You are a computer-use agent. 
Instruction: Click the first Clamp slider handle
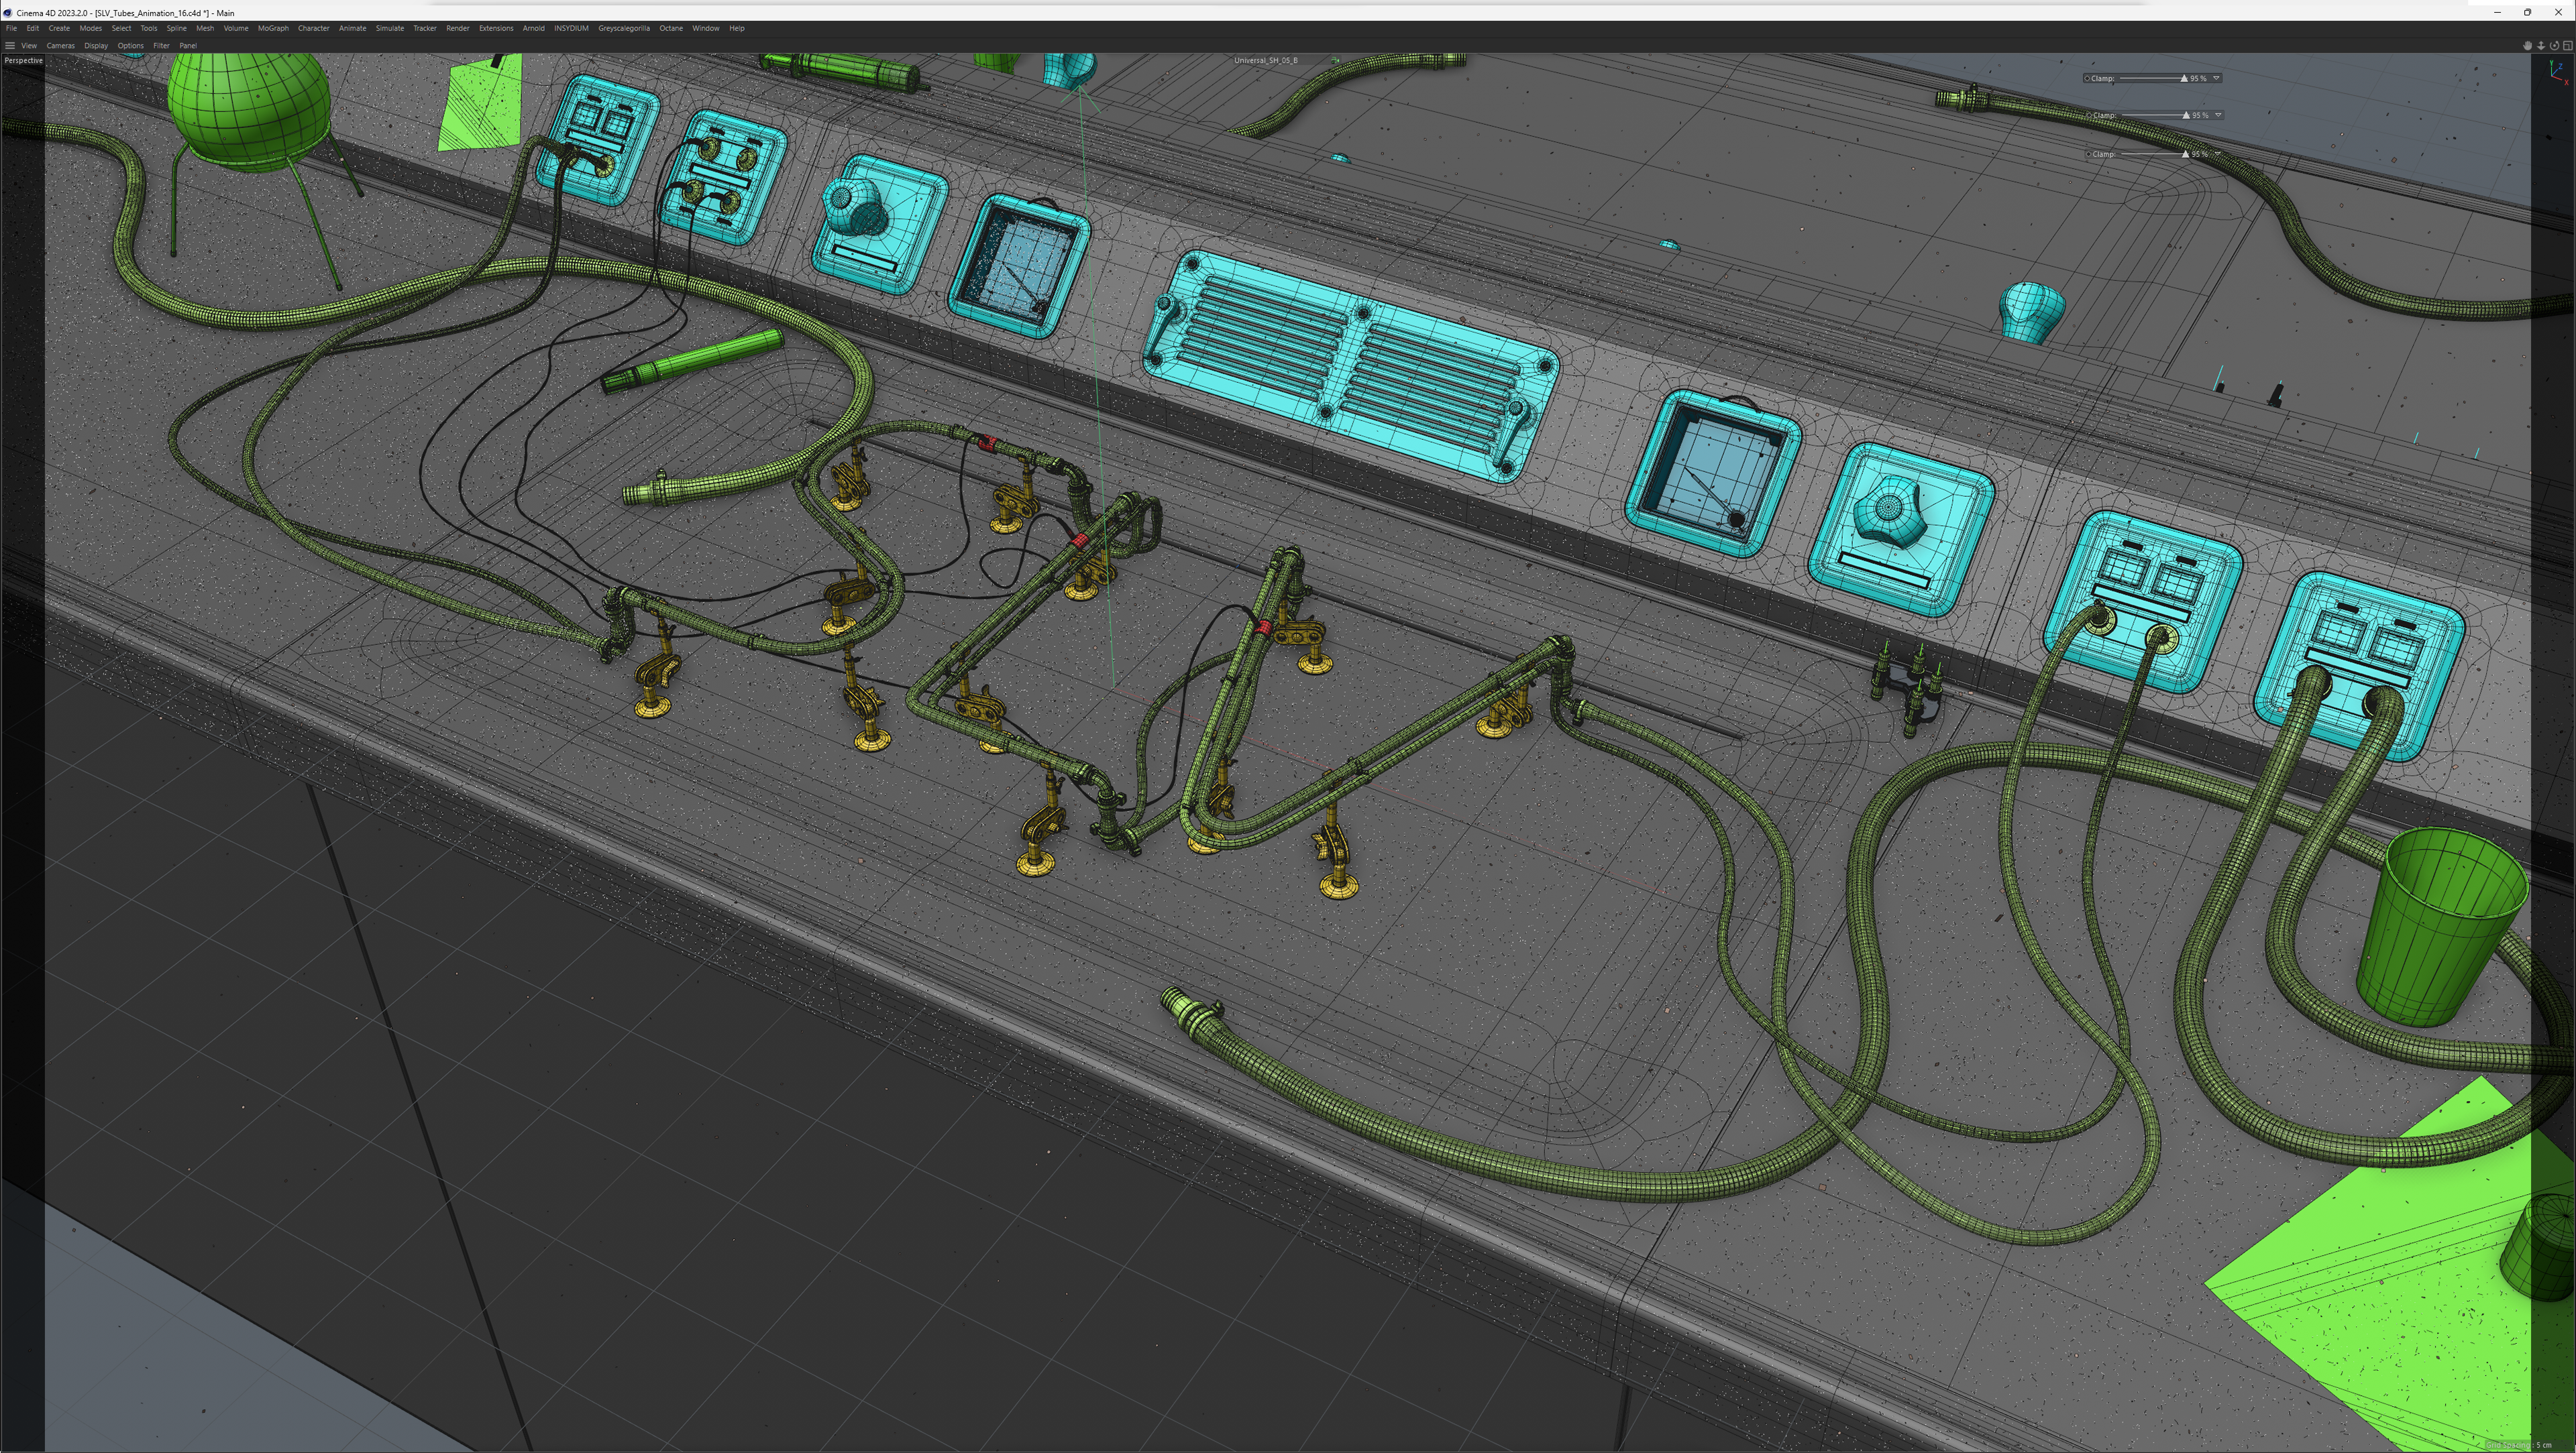coord(2183,78)
